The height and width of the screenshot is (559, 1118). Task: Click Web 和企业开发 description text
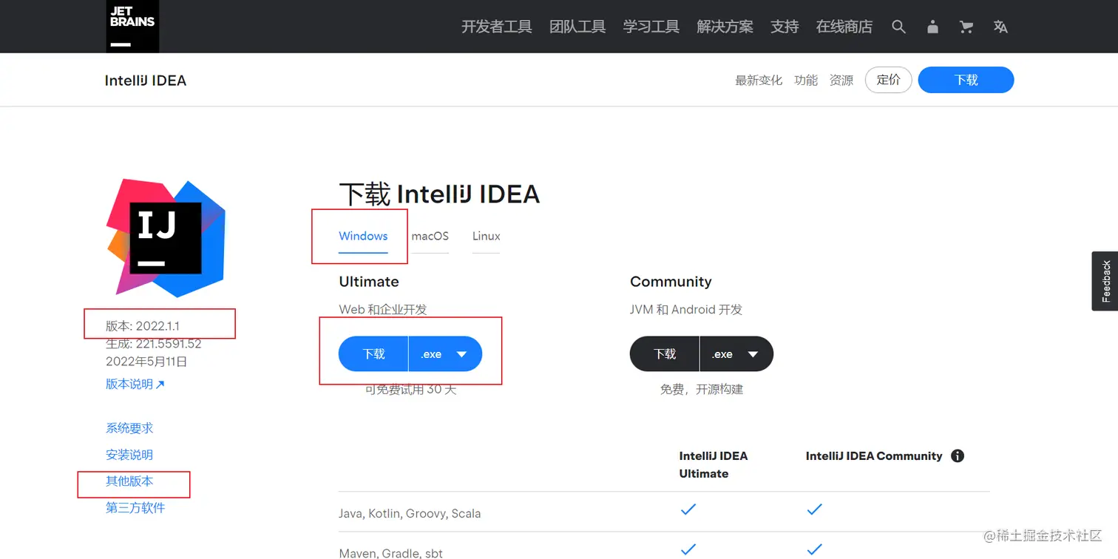(383, 309)
